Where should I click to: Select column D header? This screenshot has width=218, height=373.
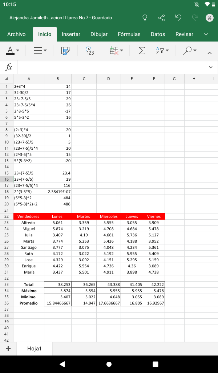pos(109,79)
